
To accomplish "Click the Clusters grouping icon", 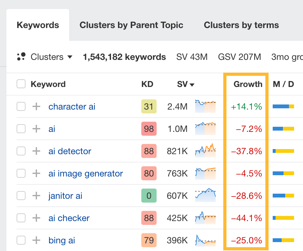I will click(x=21, y=57).
